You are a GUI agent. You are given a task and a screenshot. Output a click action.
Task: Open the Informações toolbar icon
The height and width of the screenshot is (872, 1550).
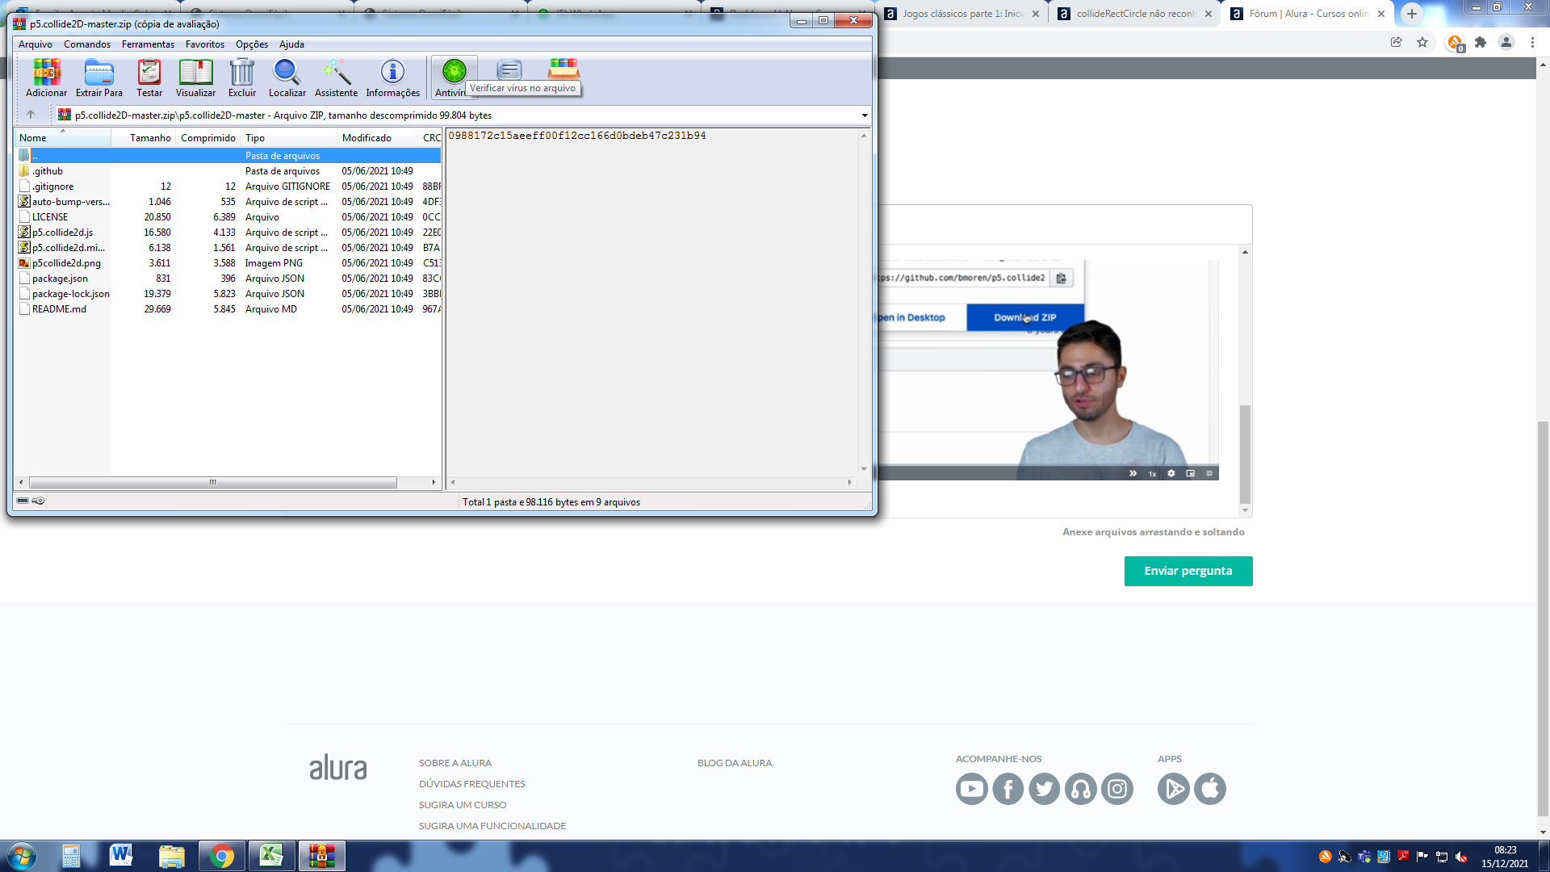pyautogui.click(x=392, y=78)
